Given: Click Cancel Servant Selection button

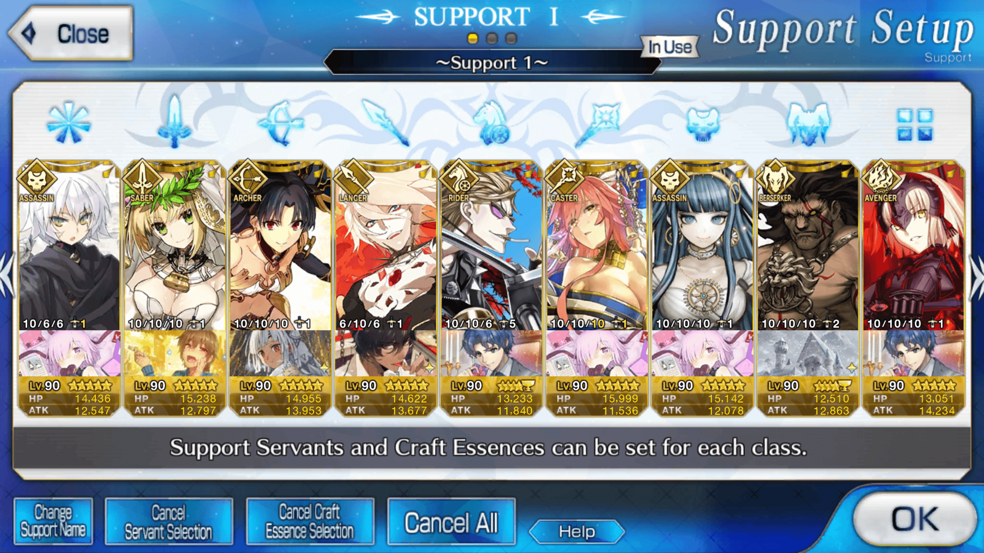Looking at the screenshot, I should pos(169,521).
